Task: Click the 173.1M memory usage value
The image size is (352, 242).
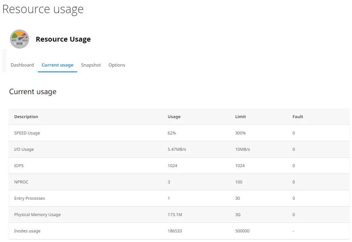Action: coord(175,215)
